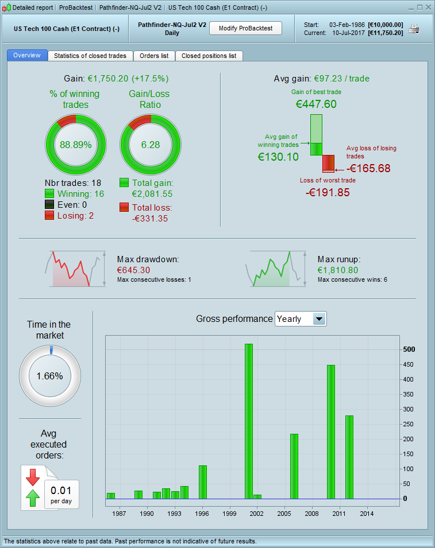Click the red Total loss legend square
This screenshot has height=548, width=435.
124,207
